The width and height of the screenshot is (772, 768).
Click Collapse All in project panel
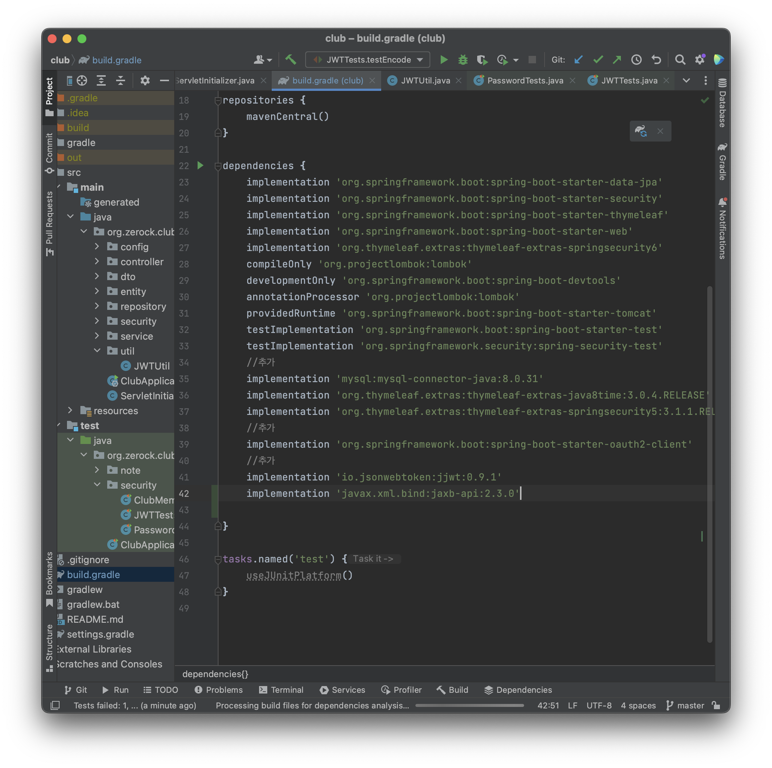[x=120, y=81]
